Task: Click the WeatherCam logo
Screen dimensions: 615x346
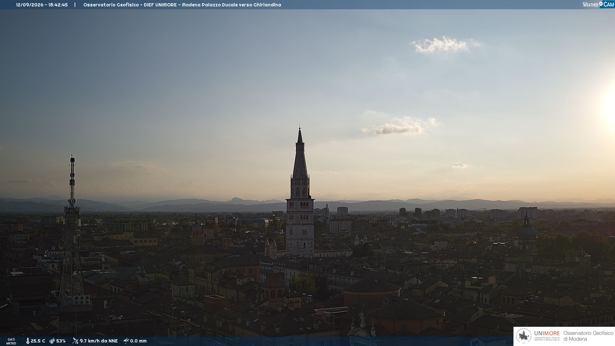Action: tap(598, 4)
